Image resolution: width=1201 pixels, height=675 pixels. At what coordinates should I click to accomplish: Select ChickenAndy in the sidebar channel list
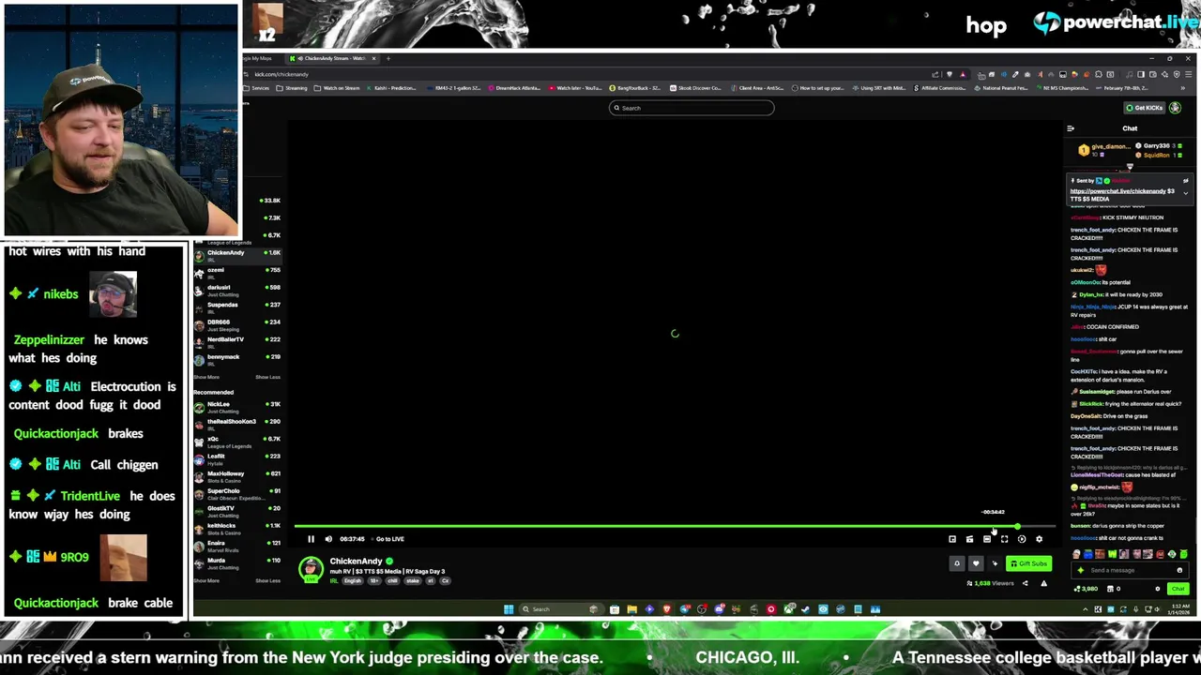click(x=237, y=254)
